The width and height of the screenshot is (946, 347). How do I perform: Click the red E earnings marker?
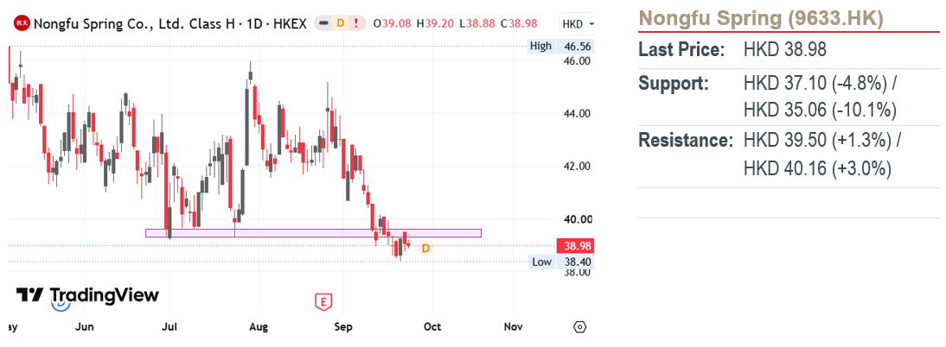tap(323, 302)
